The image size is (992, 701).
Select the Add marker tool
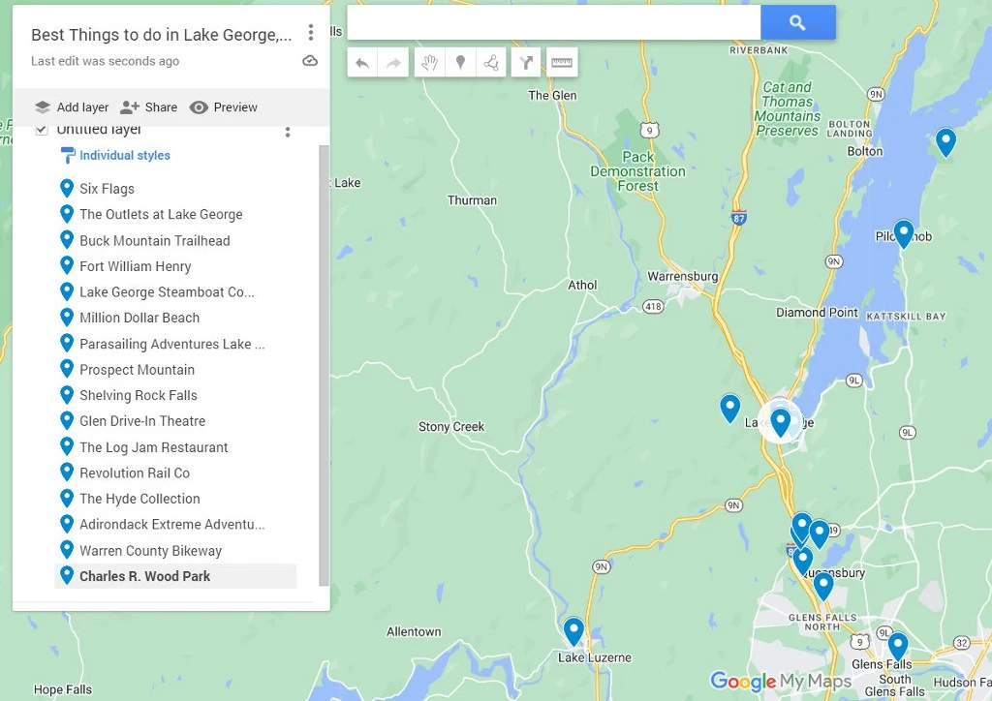[460, 63]
